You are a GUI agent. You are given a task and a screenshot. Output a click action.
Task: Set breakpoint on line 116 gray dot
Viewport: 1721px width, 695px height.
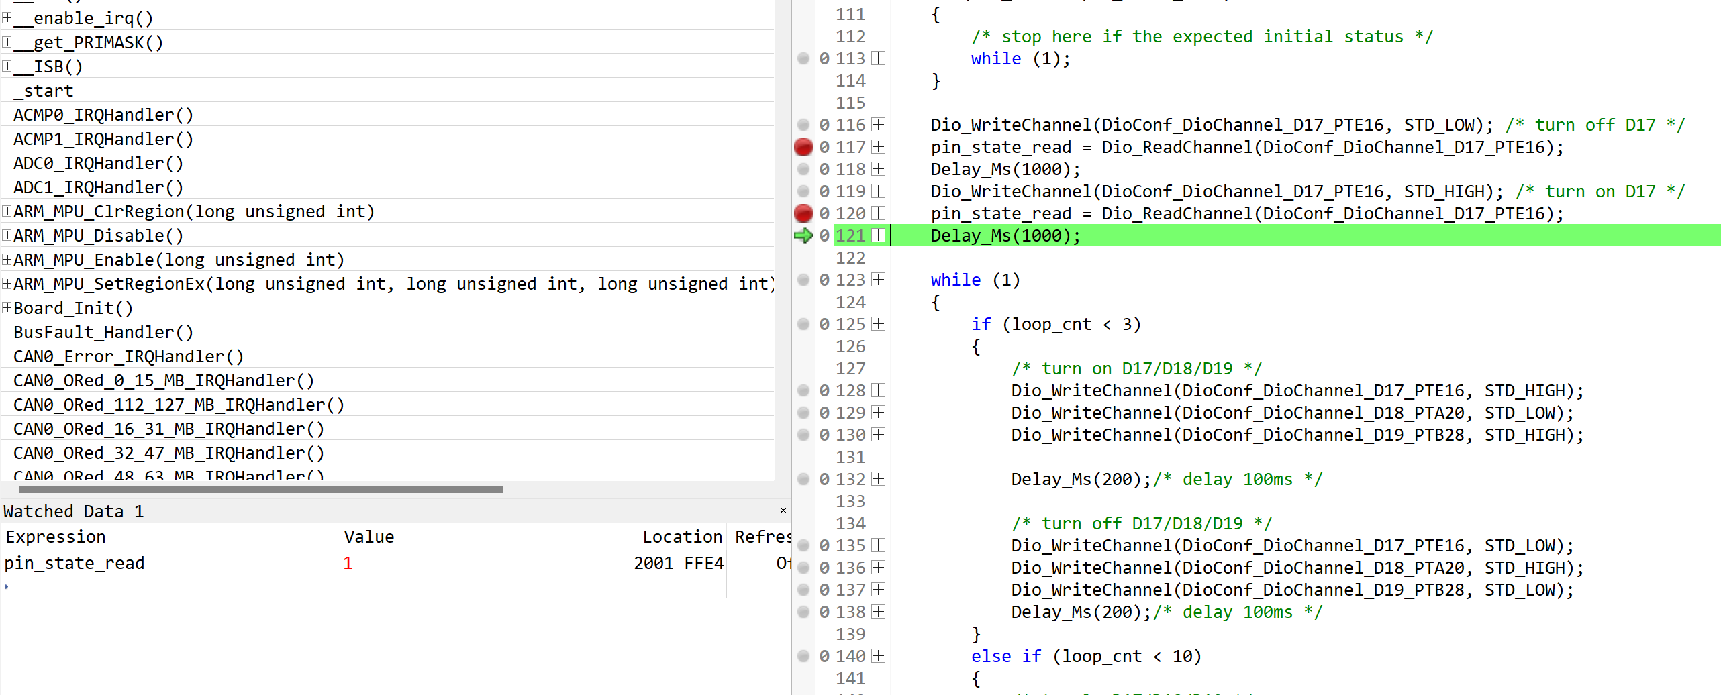click(803, 125)
